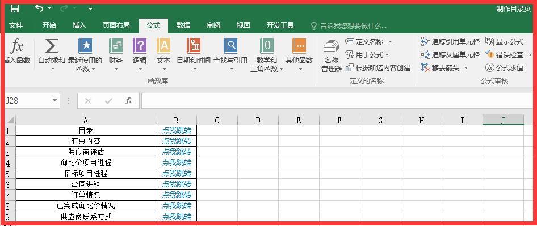Select column B header

176,120
